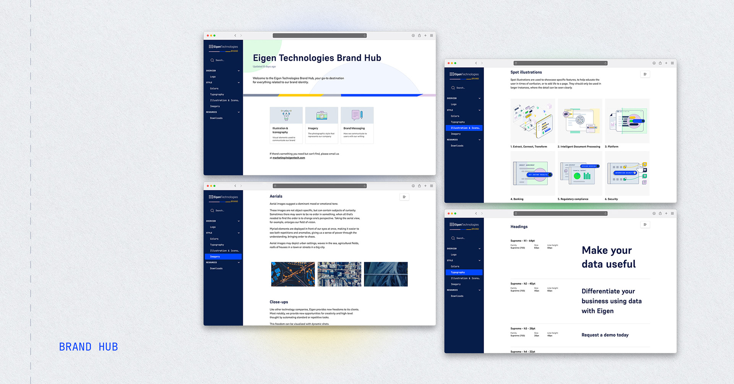734x384 pixels.
Task: Open page outline icon beside Aerials heading
Action: pyautogui.click(x=404, y=197)
